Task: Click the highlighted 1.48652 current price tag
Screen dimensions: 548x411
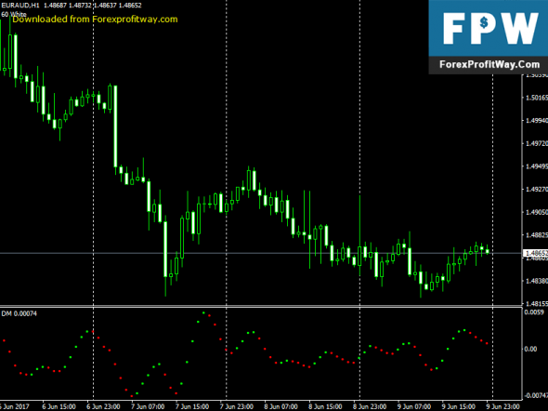Action: click(x=535, y=253)
